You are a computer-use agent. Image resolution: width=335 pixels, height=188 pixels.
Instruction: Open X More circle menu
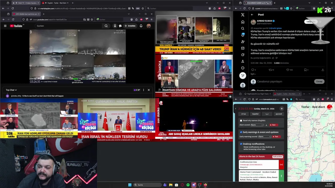point(243,68)
